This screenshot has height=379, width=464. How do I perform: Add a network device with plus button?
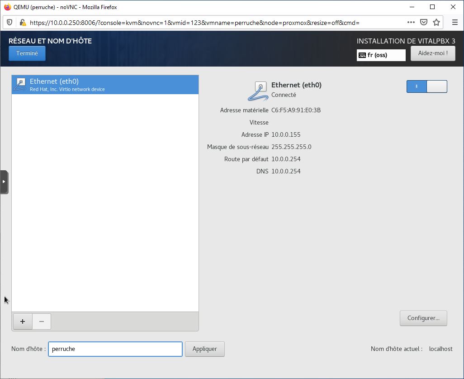coord(23,321)
